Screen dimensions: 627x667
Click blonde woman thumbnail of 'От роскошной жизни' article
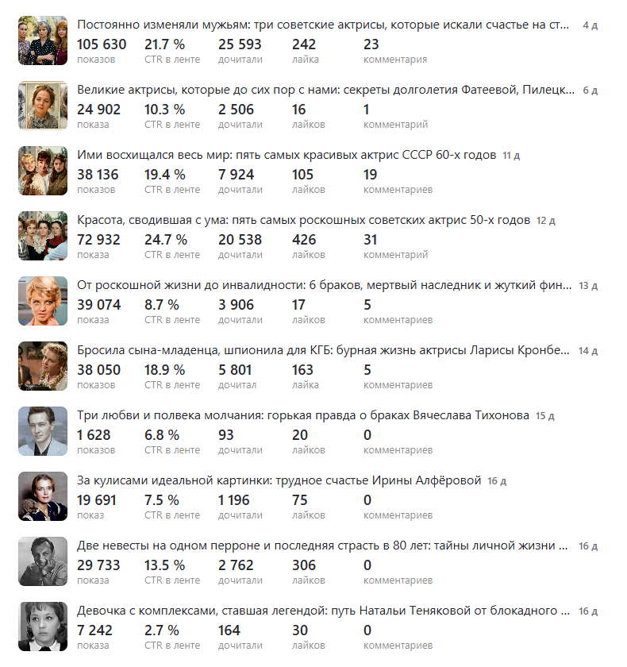tap(43, 301)
